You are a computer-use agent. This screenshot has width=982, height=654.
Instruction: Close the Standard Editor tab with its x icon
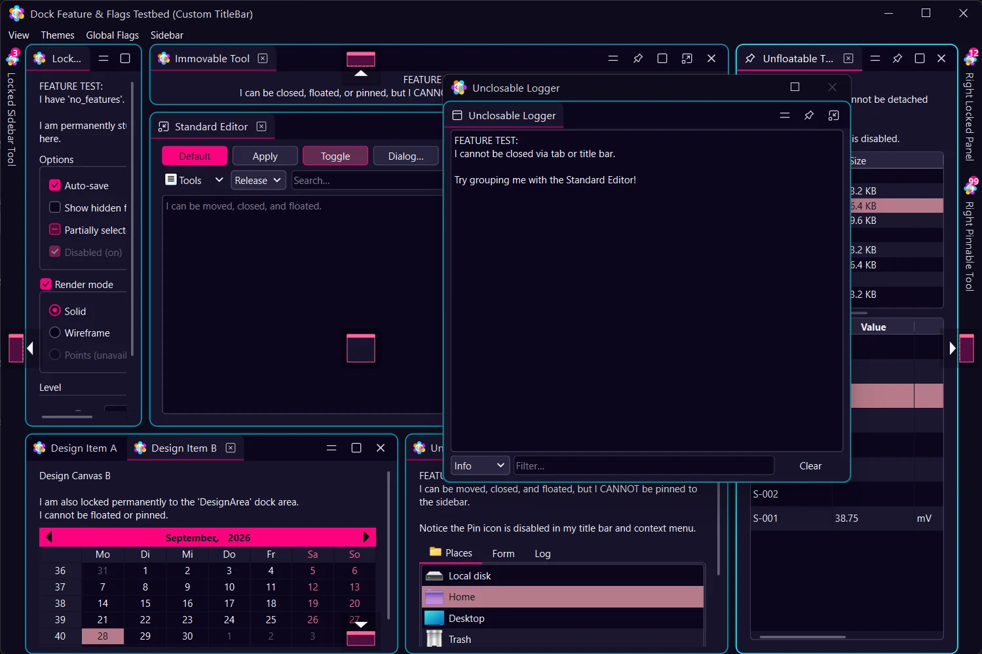tap(261, 126)
